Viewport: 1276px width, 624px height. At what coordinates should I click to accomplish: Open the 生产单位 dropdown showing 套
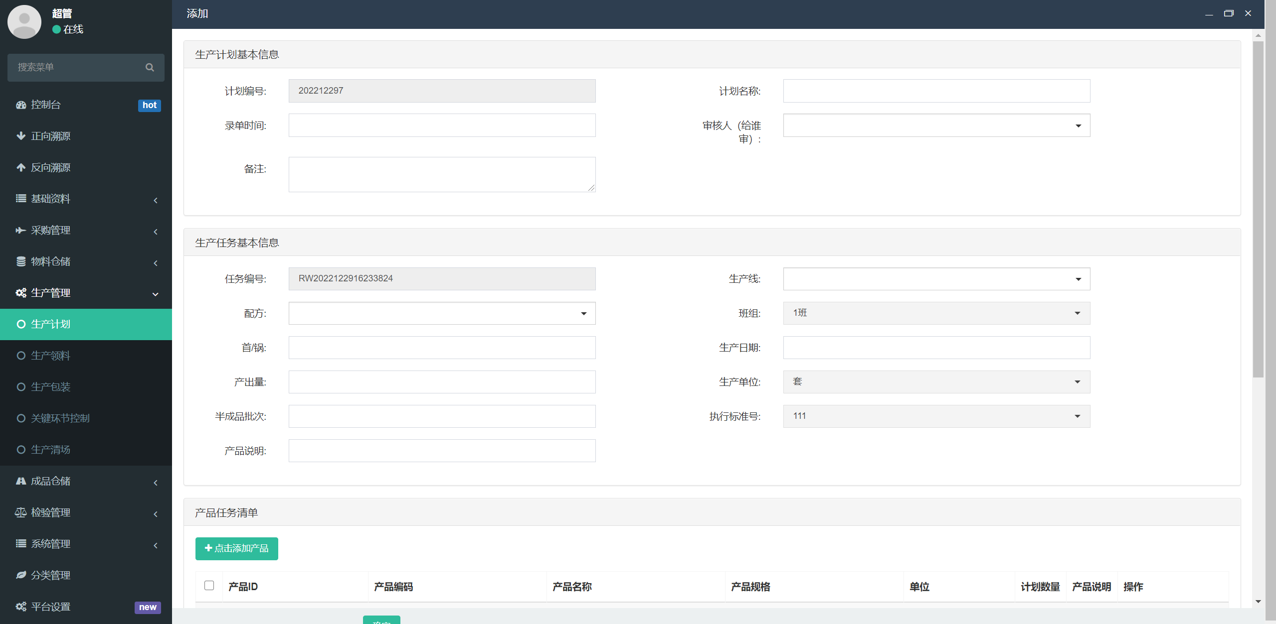pyautogui.click(x=936, y=382)
